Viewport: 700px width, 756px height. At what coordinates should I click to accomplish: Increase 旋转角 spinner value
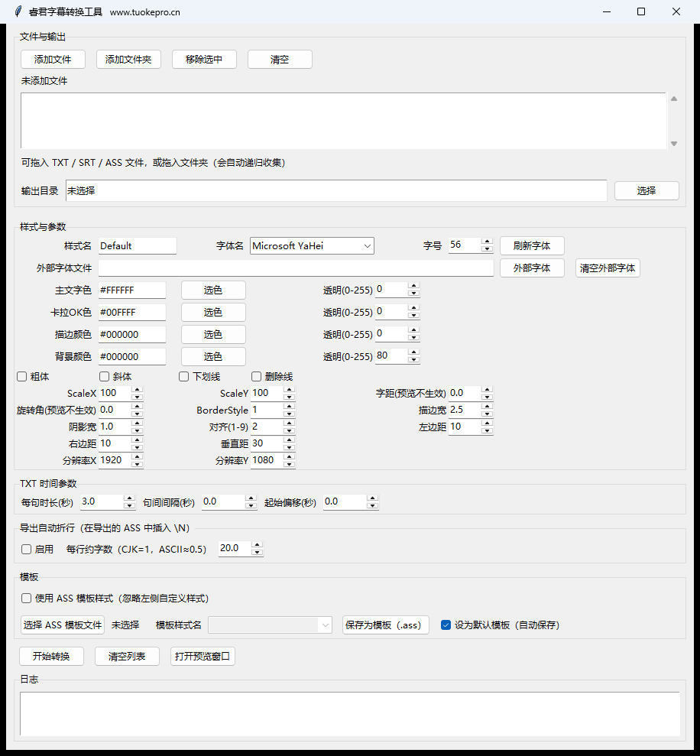tap(138, 407)
